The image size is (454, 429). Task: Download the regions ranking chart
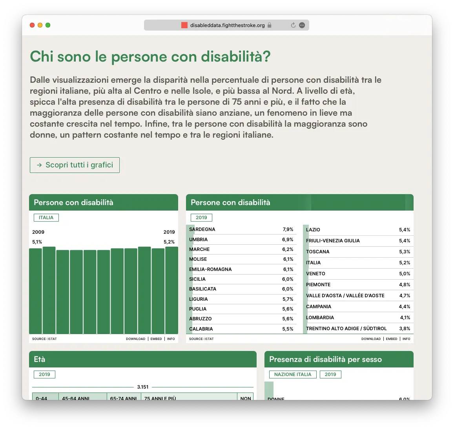[371, 339]
